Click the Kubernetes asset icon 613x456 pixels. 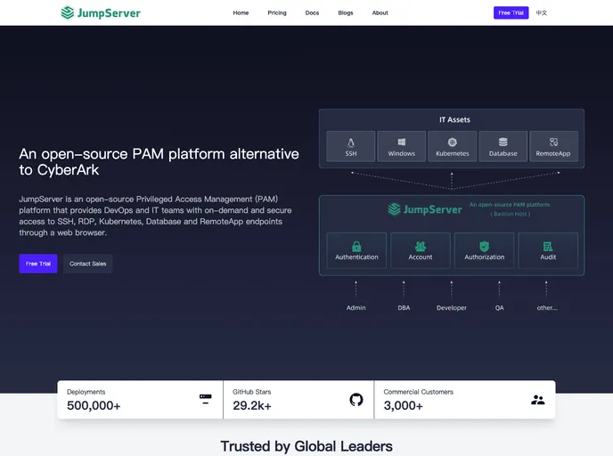[452, 142]
